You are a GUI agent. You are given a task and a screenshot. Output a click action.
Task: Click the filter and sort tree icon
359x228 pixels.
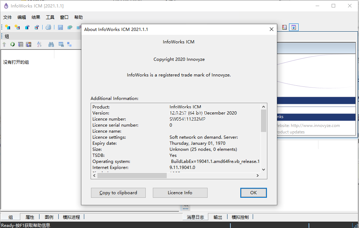(29, 44)
